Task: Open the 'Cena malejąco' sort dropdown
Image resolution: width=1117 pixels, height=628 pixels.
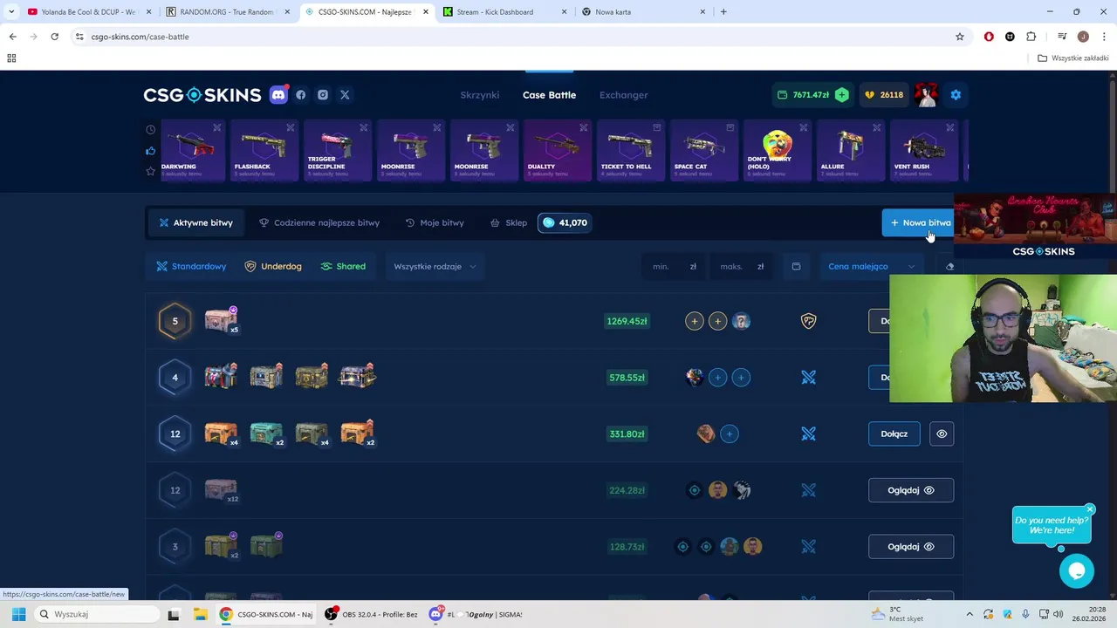Action: (872, 266)
